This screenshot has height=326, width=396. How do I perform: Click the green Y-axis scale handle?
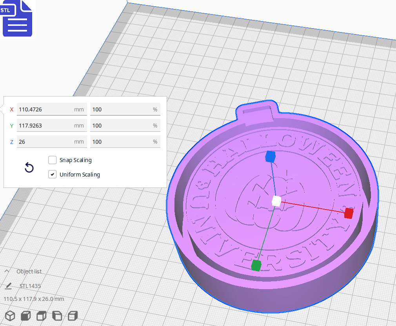[x=256, y=266]
